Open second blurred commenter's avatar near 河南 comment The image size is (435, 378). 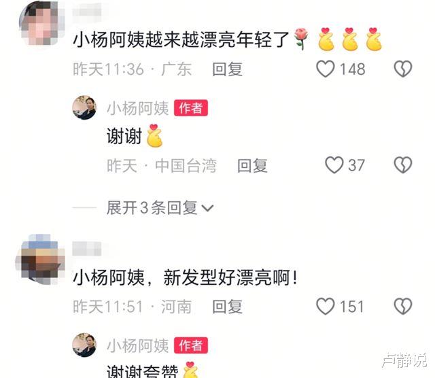point(41,260)
